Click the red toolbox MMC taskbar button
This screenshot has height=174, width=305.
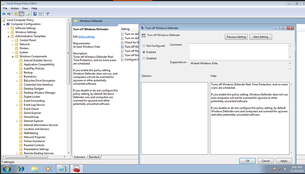77,169
